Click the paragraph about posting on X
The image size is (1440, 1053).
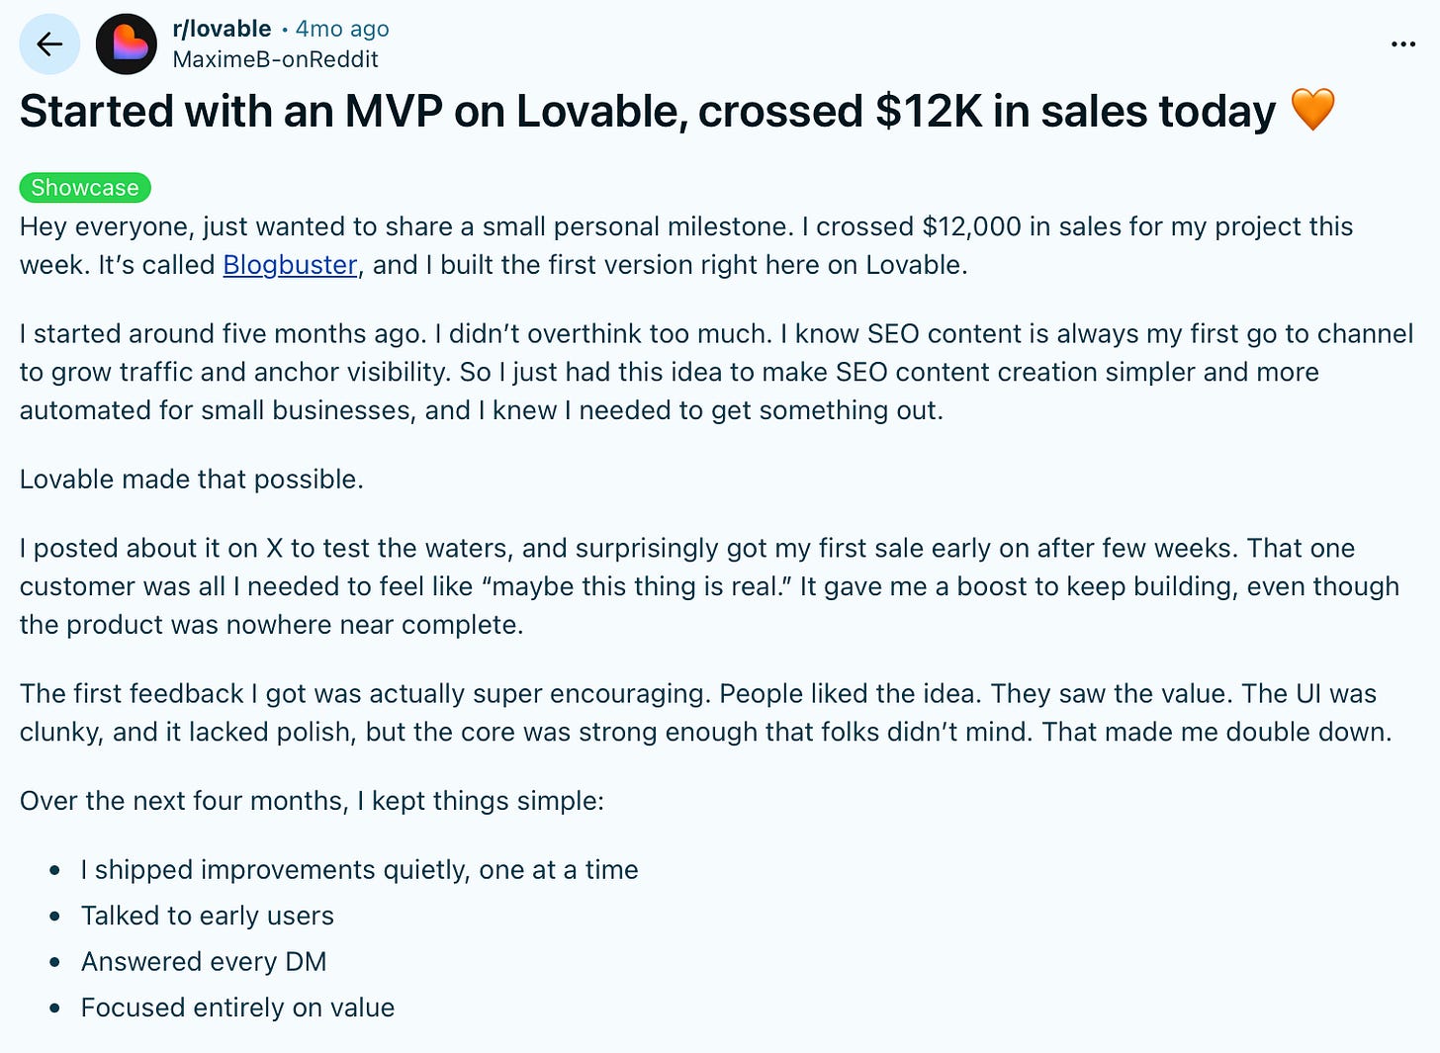coord(709,586)
